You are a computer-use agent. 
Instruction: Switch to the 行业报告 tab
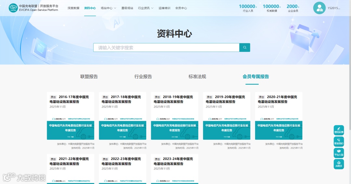pyautogui.click(x=143, y=76)
